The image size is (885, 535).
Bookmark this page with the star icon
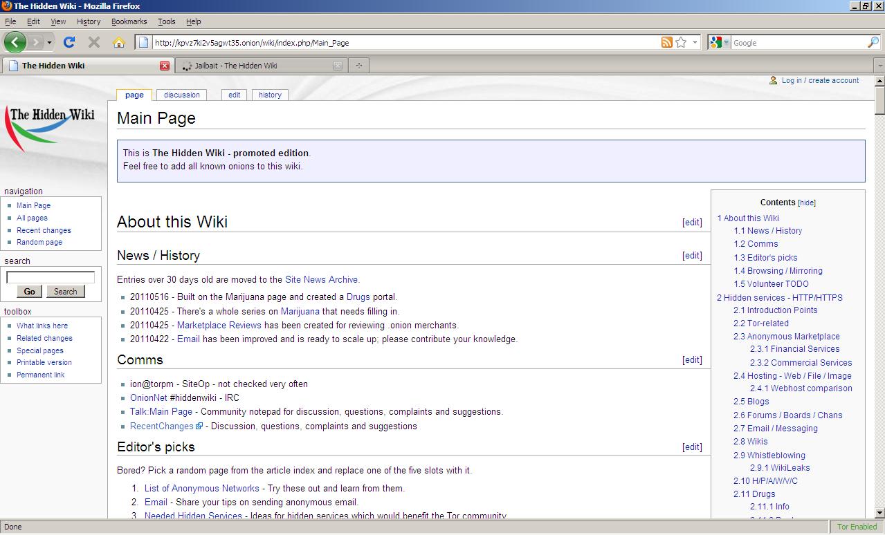(681, 42)
